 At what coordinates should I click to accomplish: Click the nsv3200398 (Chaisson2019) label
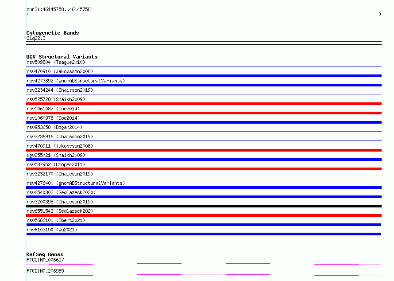60,202
